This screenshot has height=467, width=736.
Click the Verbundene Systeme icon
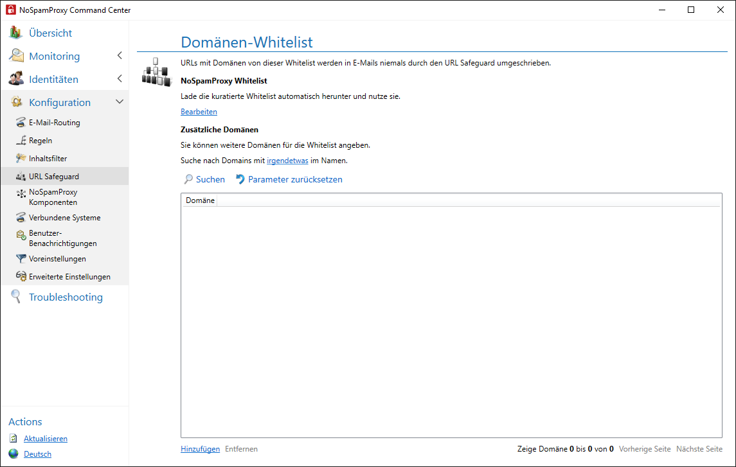coord(21,217)
